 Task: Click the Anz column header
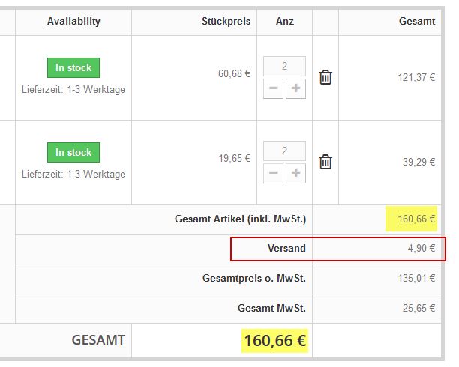(x=284, y=22)
